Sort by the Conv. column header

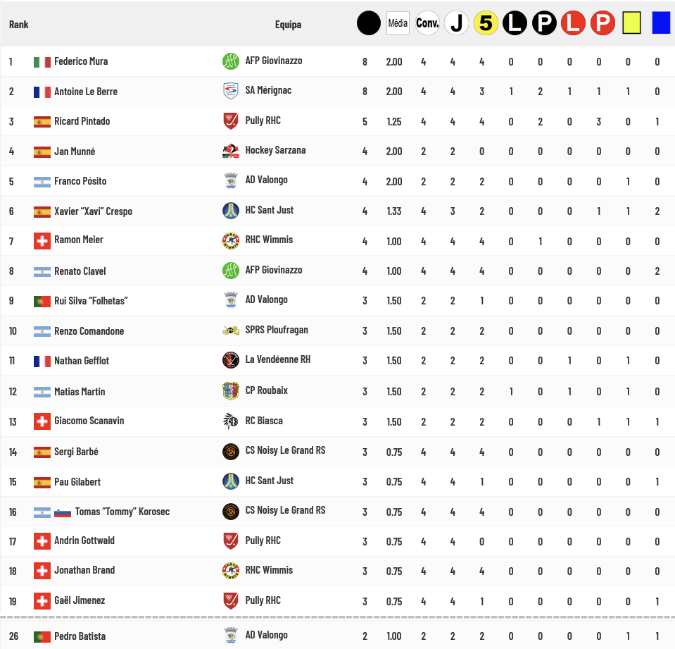pyautogui.click(x=427, y=23)
